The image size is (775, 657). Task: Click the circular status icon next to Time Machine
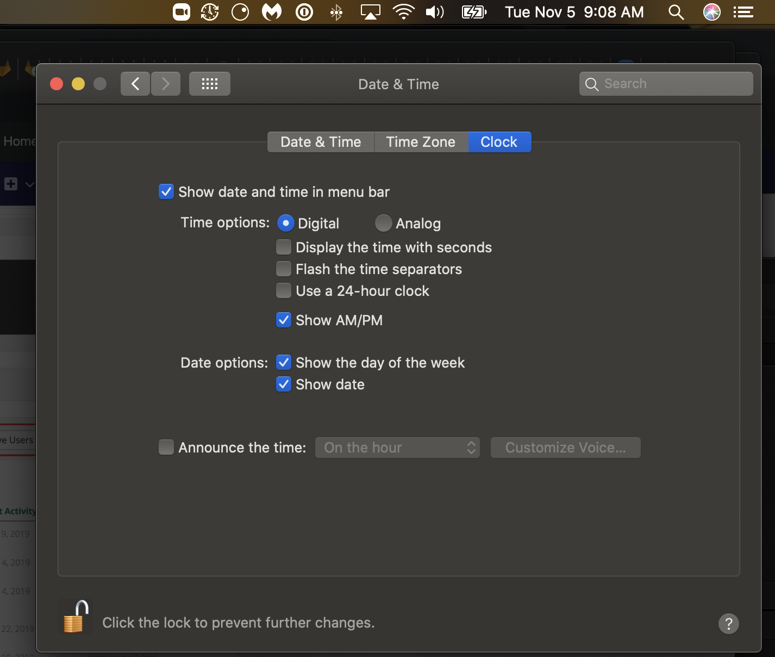[x=240, y=12]
